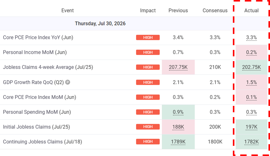Click the preliminary 'P' icon beside GDP Growth Rate

pyautogui.click(x=68, y=82)
